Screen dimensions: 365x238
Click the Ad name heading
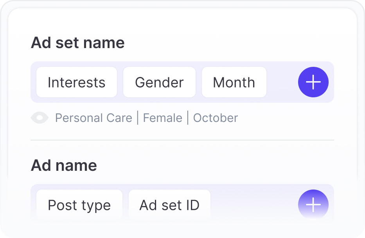(64, 165)
